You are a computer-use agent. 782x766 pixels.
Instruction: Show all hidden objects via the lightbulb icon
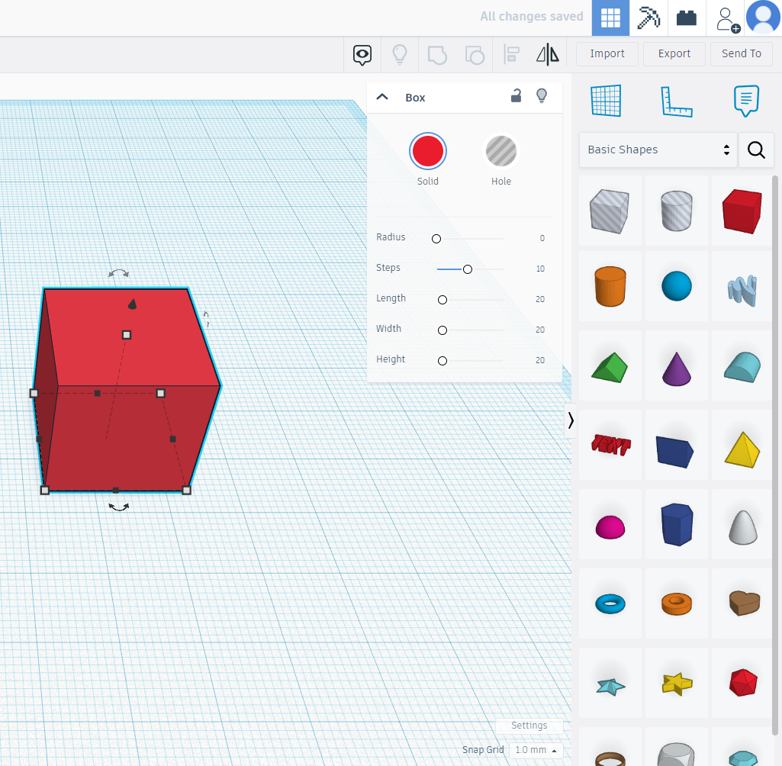400,54
